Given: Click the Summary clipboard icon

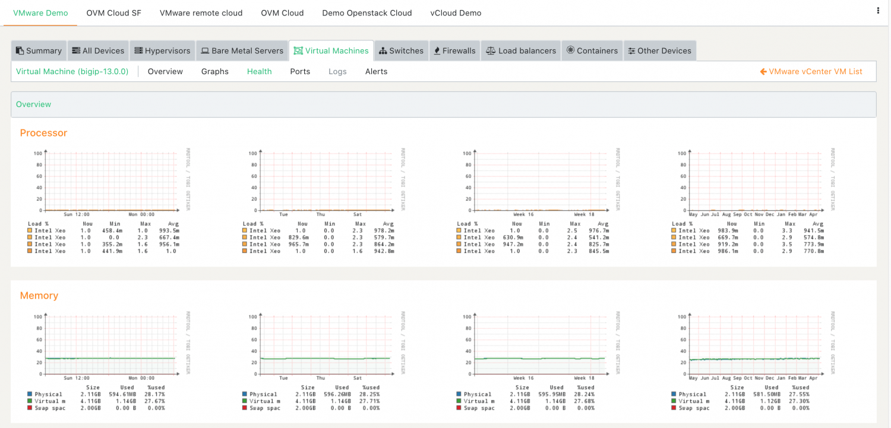Looking at the screenshot, I should tap(20, 50).
